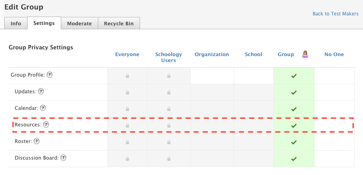Select the Group checkmark for Roster
Viewport: 363px width, 175px height.
pos(294,142)
